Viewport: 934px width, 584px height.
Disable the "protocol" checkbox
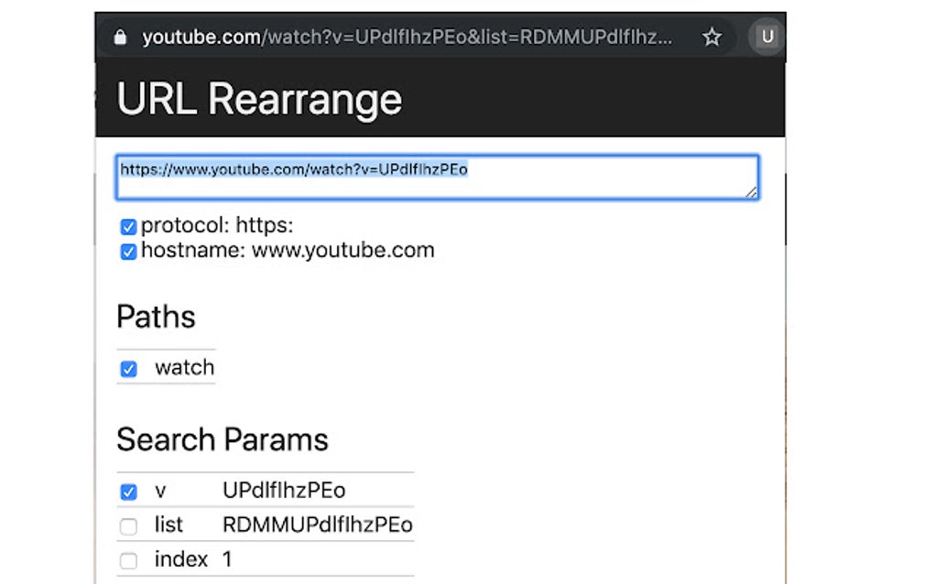[x=128, y=226]
